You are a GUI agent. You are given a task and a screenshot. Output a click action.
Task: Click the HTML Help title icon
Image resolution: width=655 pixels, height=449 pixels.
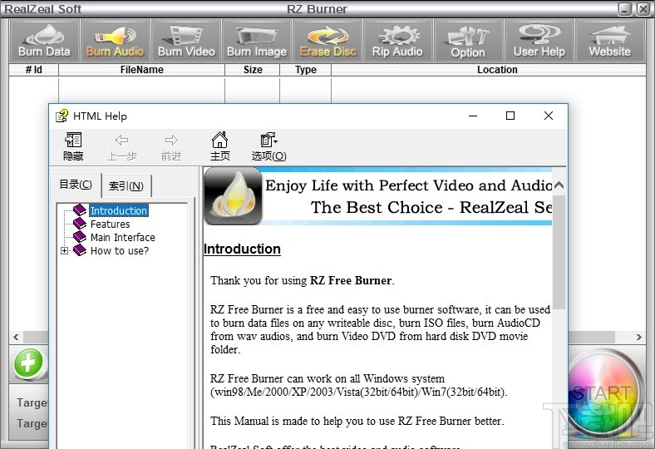tap(62, 116)
